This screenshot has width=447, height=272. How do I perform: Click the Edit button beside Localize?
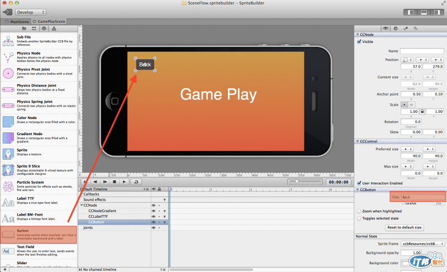point(439,203)
